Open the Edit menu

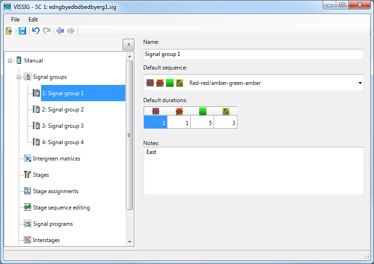[x=33, y=20]
